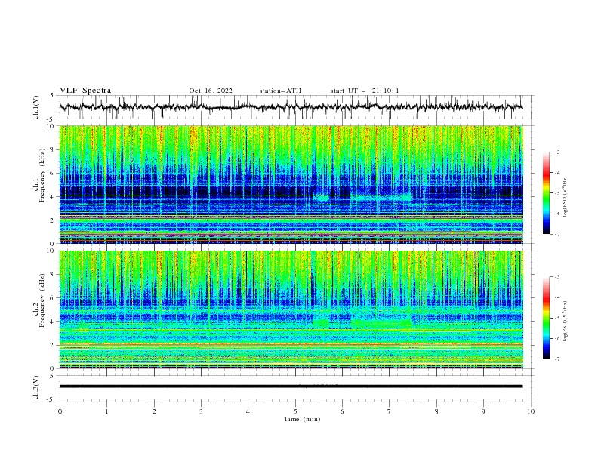Click the '-7' tick on ch.2 colorbar
598x462 pixels.
click(x=556, y=359)
